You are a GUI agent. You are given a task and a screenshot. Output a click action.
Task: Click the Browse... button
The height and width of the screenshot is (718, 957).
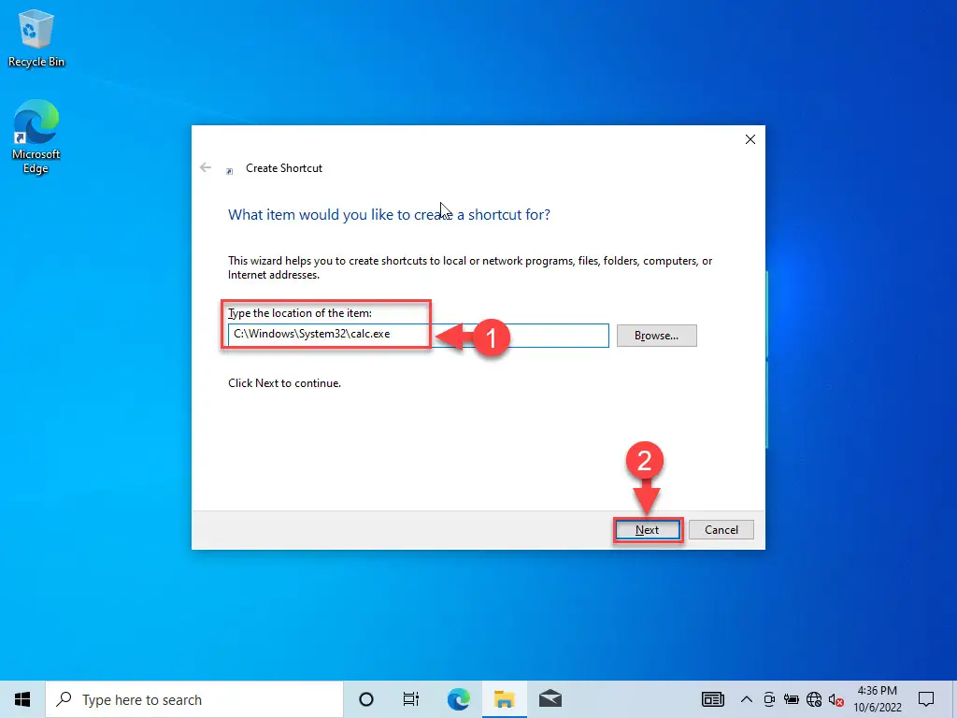coord(656,336)
